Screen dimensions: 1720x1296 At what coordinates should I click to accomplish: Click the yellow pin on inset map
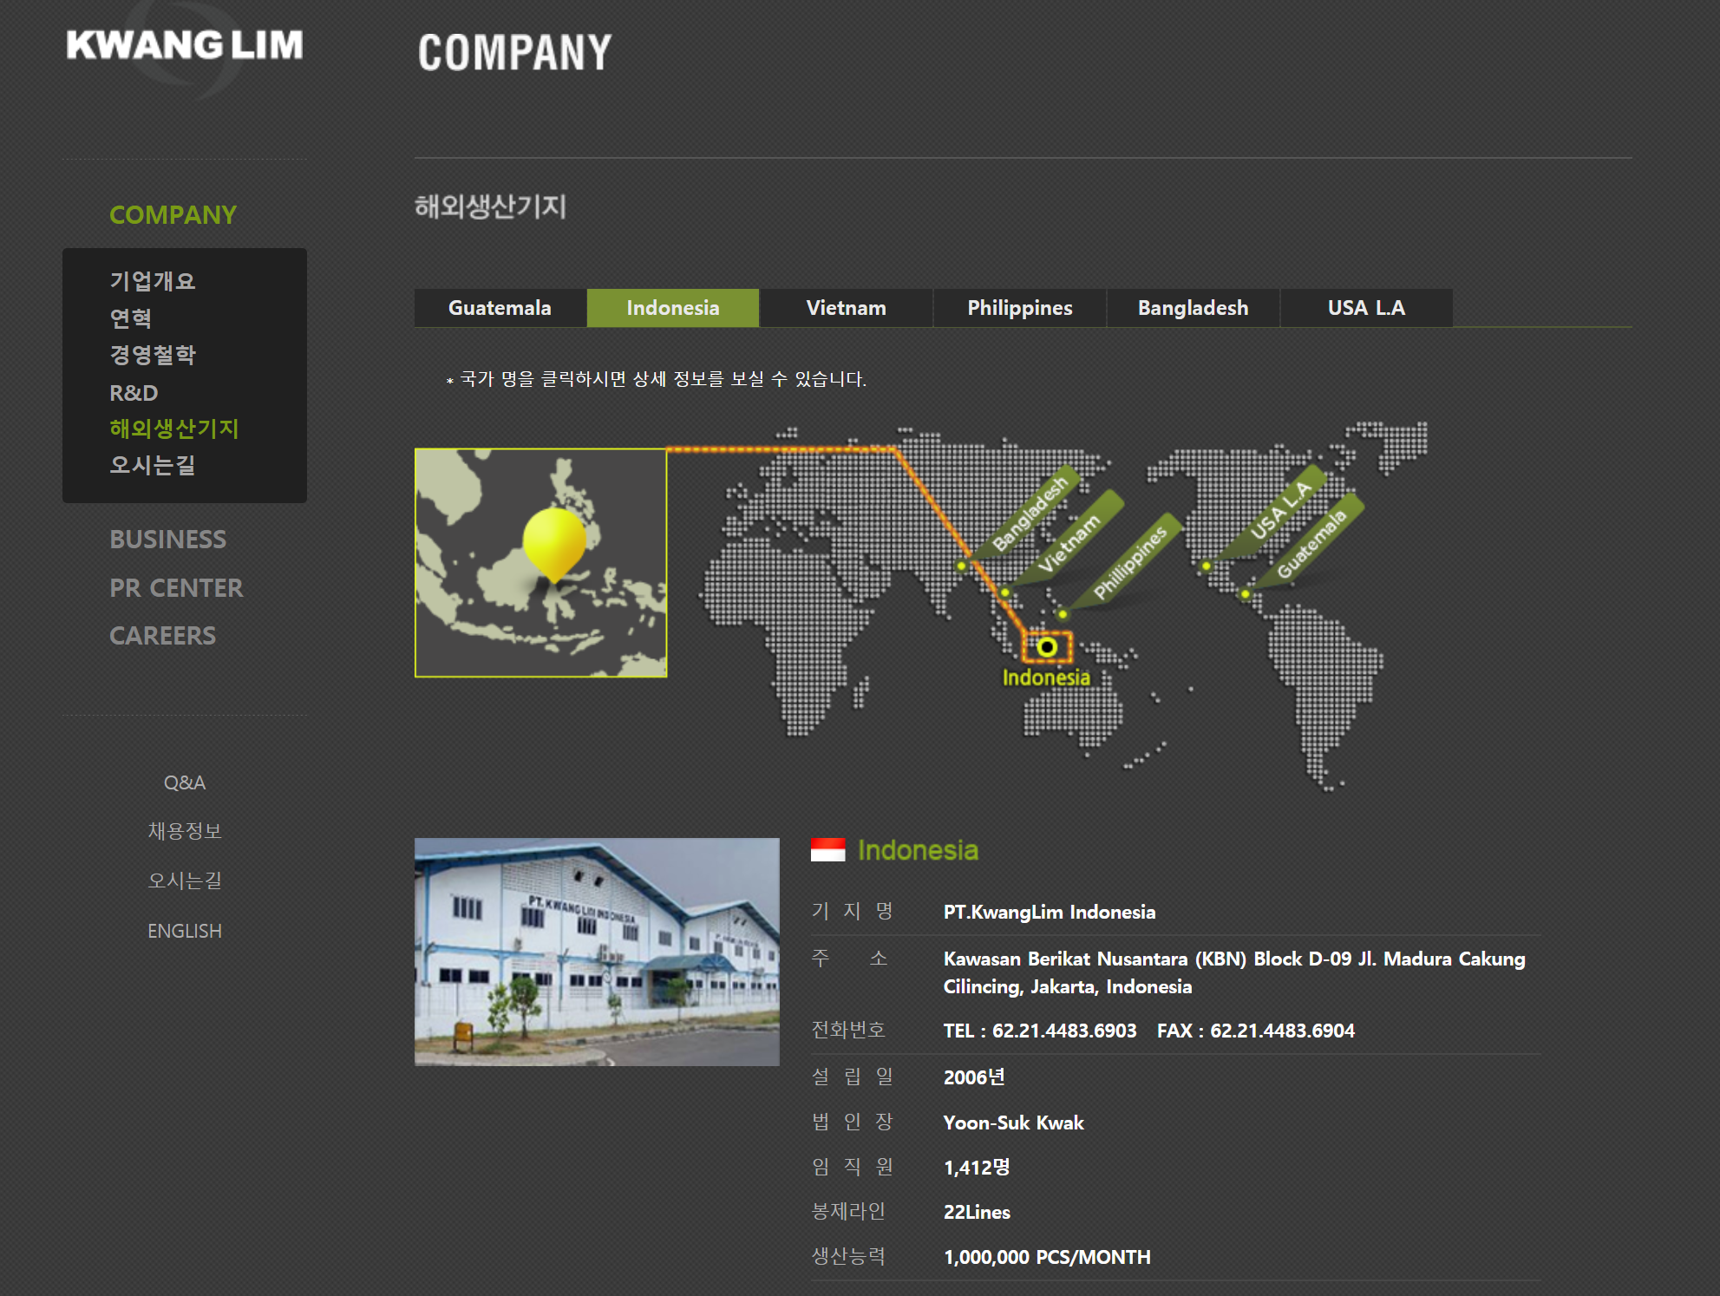coord(554,542)
